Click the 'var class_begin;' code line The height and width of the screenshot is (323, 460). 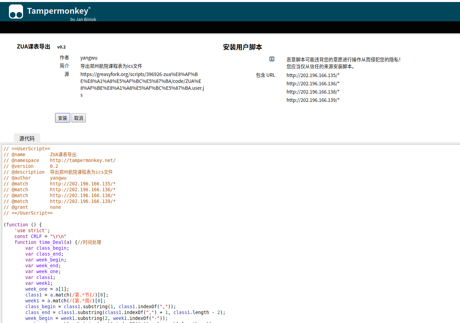coord(47,248)
